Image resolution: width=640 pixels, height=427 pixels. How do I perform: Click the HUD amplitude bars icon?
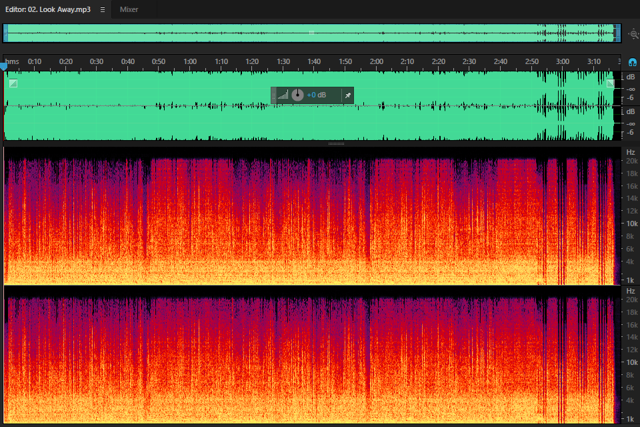pyautogui.click(x=283, y=95)
